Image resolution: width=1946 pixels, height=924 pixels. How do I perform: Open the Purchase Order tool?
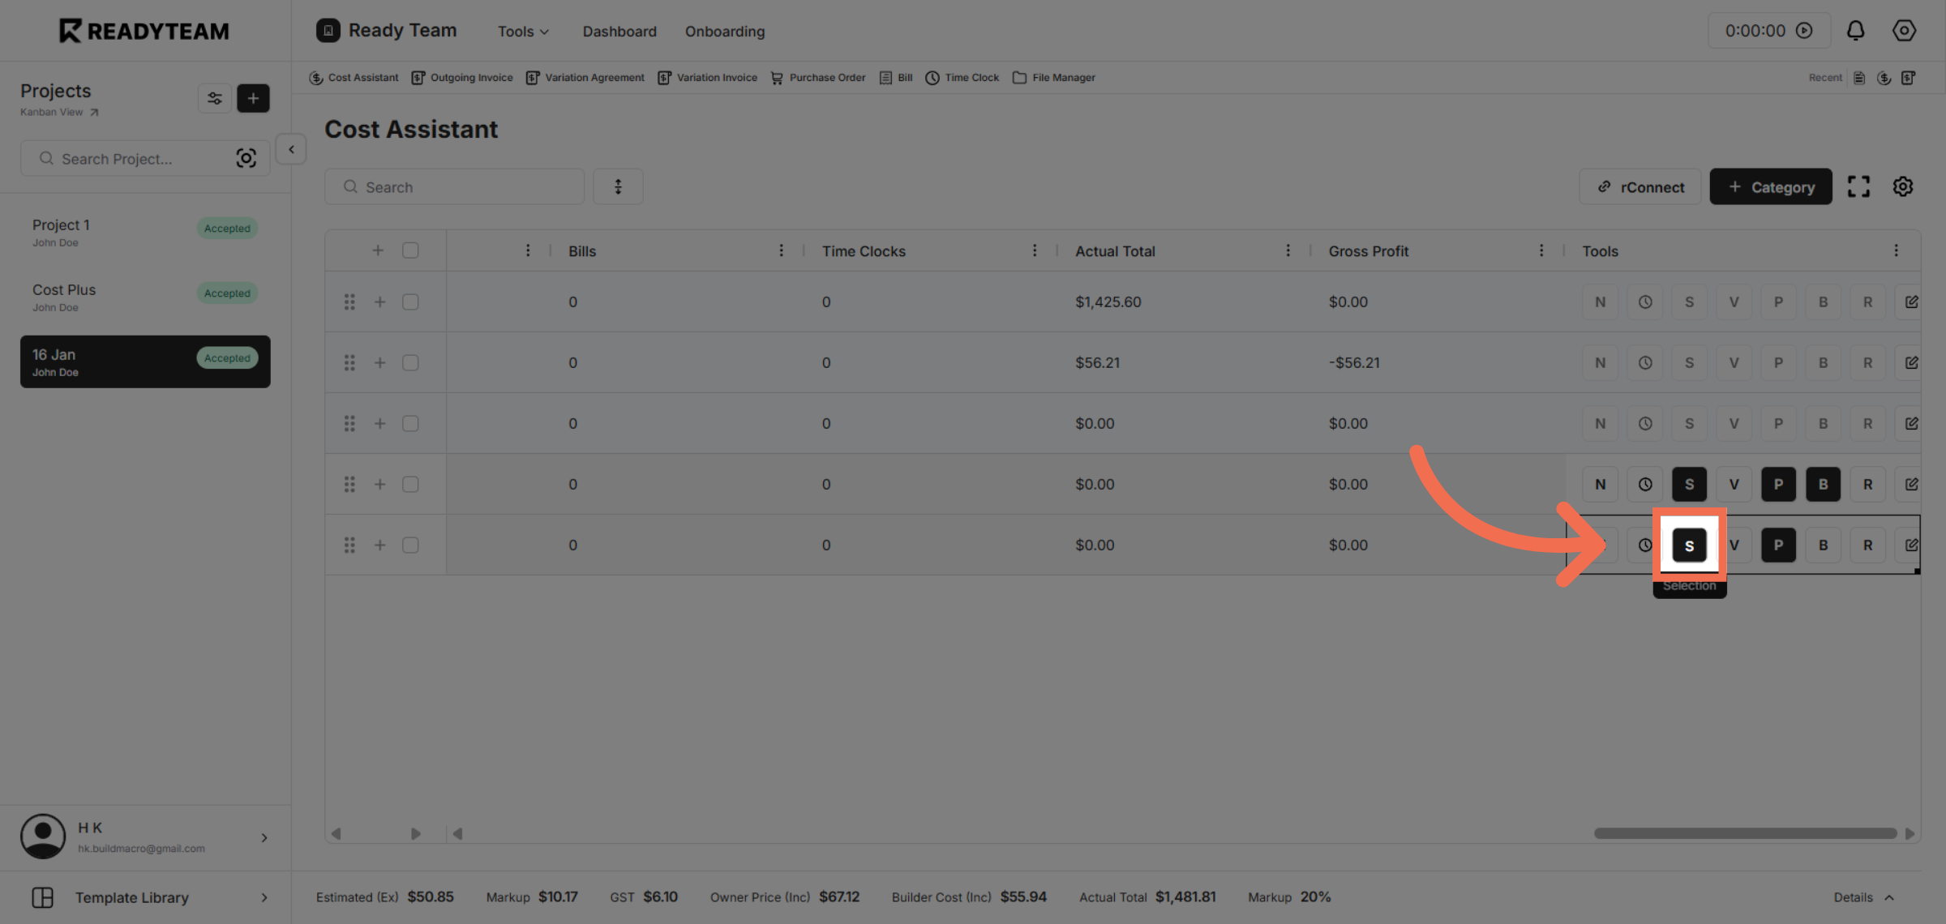point(817,77)
